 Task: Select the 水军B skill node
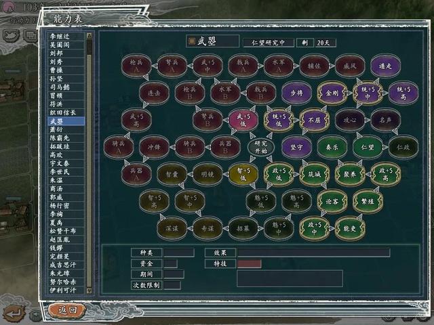point(225,93)
